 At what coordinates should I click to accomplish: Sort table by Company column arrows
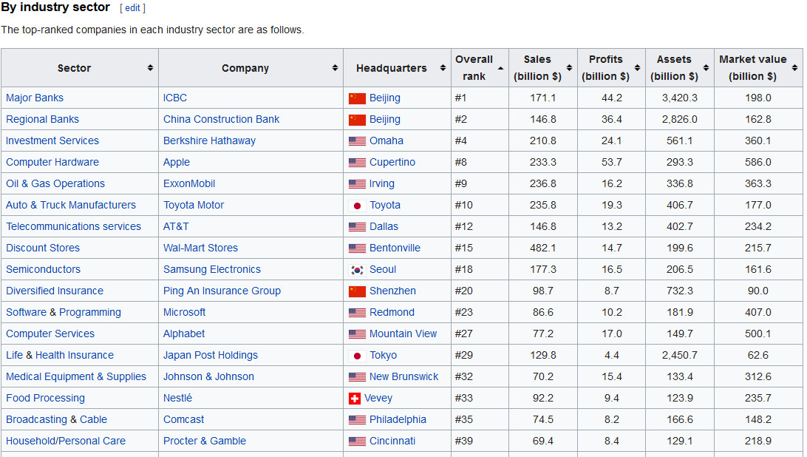(335, 68)
